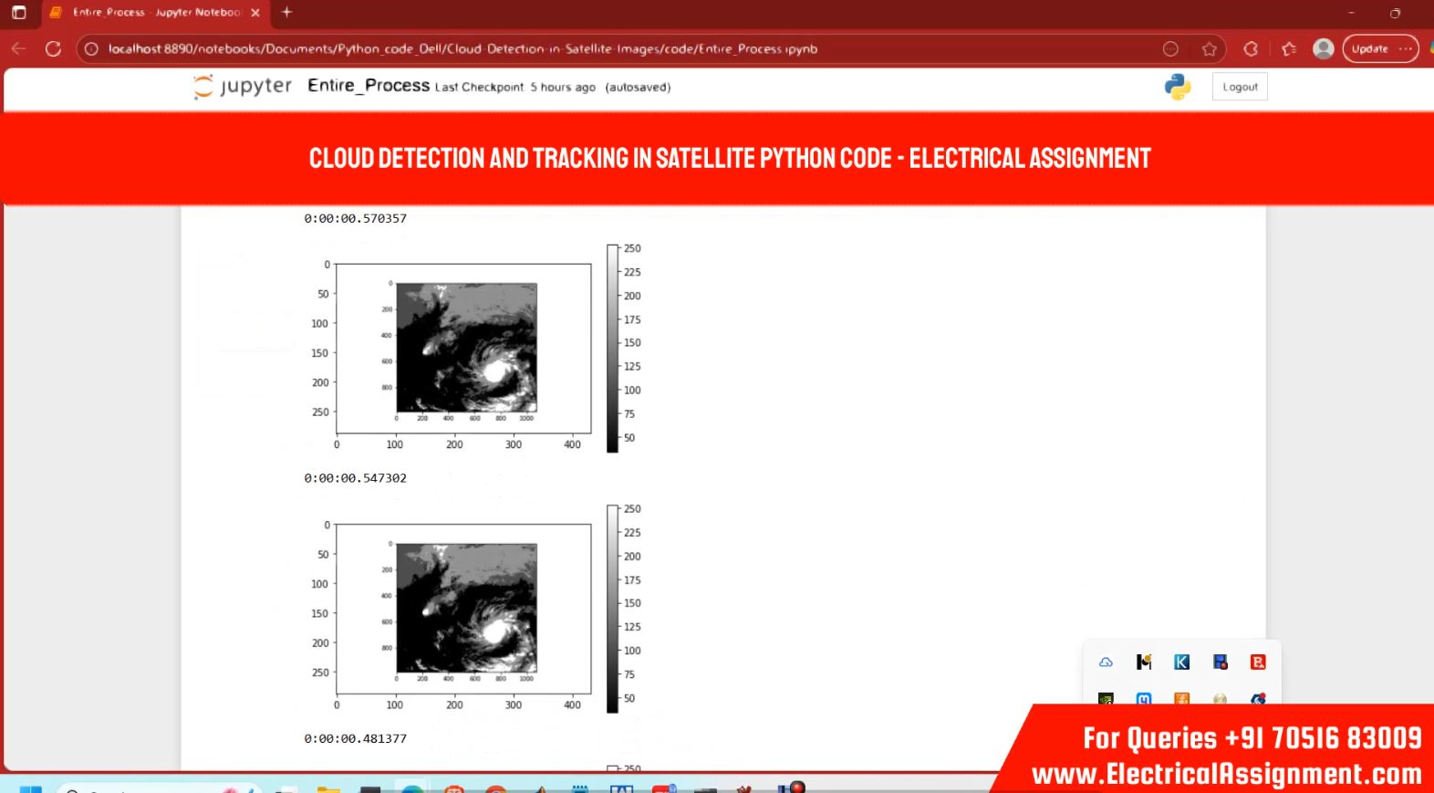View site information for localhost
The height and width of the screenshot is (793, 1434).
(91, 48)
